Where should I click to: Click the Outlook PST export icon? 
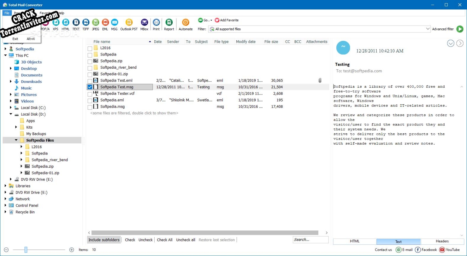coord(129,22)
